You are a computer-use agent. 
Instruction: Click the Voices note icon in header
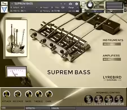click(x=41, y=7)
